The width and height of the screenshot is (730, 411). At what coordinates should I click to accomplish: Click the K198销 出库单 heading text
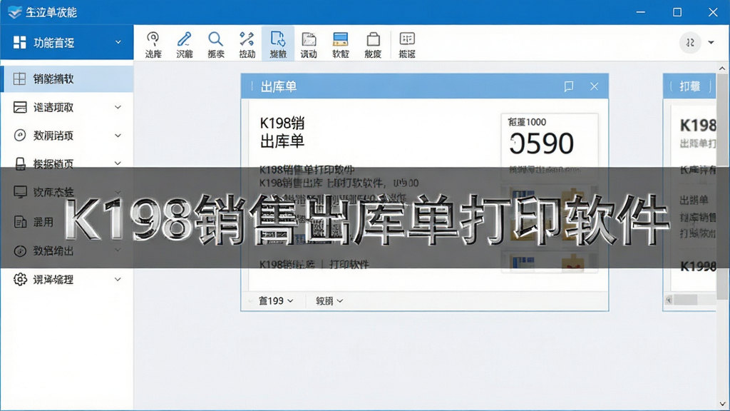pyautogui.click(x=282, y=132)
